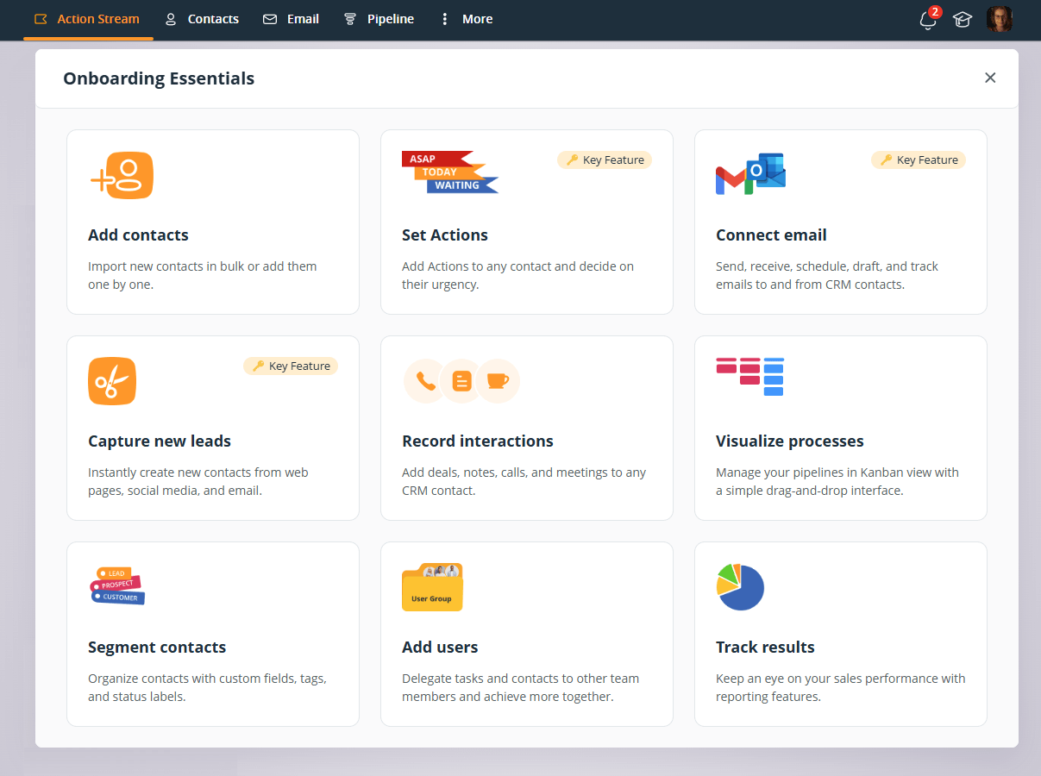Expand the More menu
Viewport: 1041px width, 776px height.
coord(466,19)
